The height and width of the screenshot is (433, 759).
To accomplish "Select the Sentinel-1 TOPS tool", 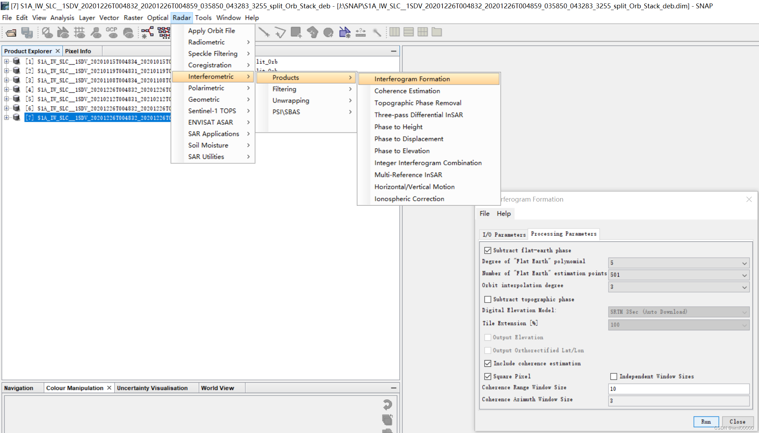I will point(212,111).
